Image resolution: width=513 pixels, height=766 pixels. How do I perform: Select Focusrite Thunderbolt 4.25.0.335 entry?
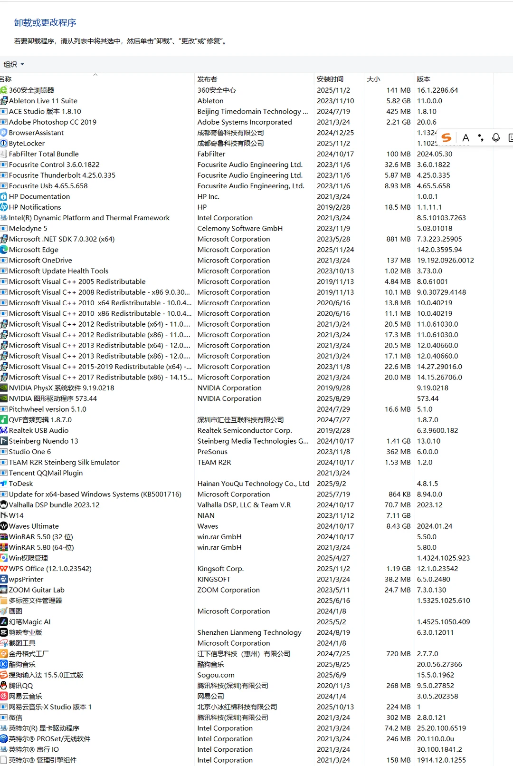pyautogui.click(x=247, y=175)
